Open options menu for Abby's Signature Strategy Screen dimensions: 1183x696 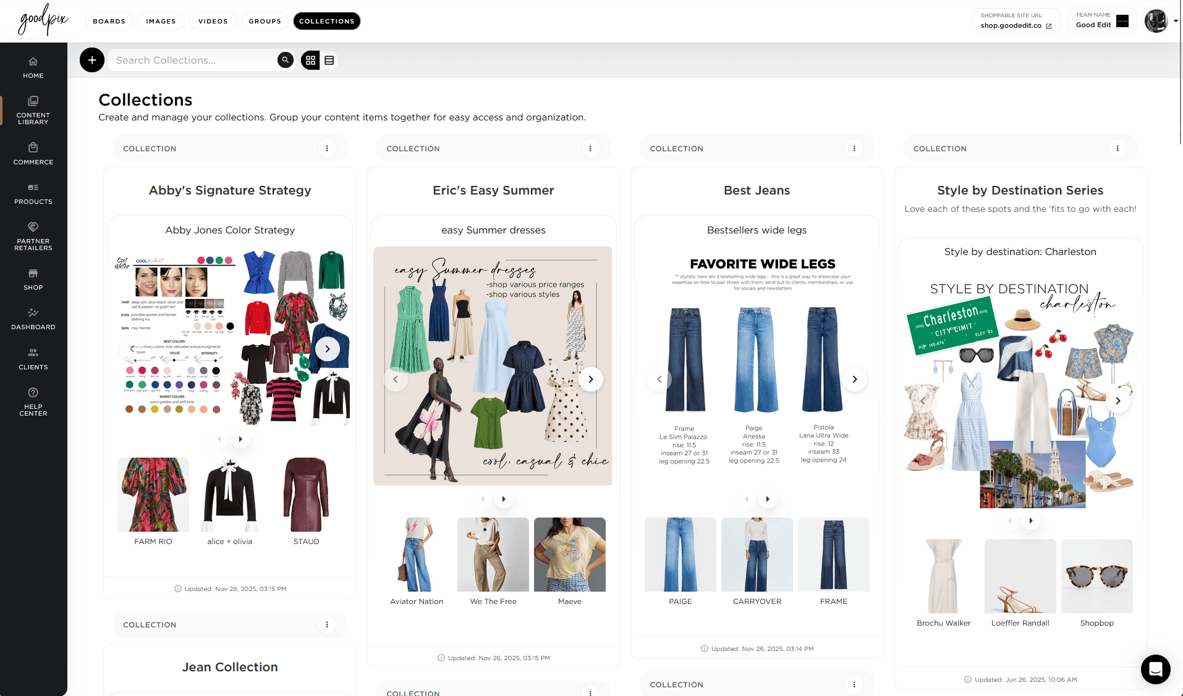[327, 148]
